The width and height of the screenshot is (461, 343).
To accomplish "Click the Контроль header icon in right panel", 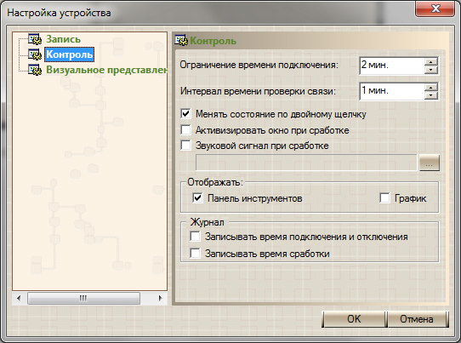I will click(181, 41).
